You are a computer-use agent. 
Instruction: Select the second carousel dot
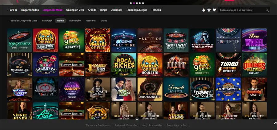(134, 3)
